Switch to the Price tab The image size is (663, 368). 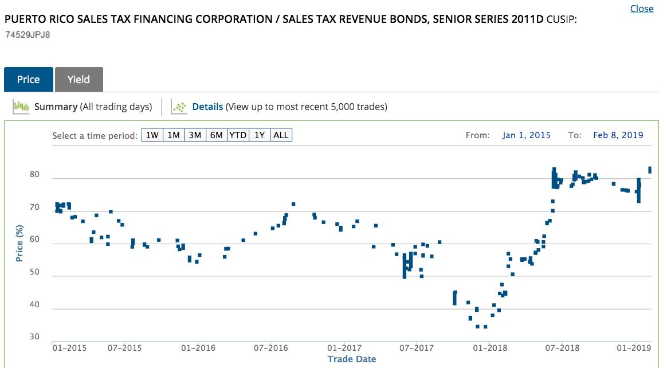tap(29, 80)
